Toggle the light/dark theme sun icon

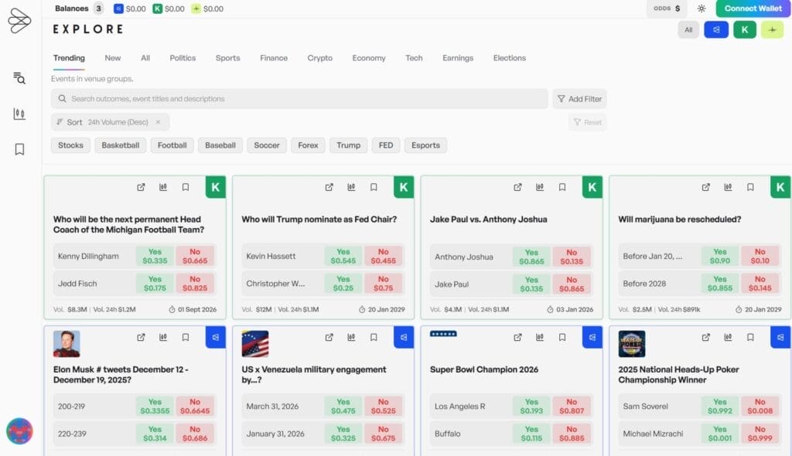click(702, 9)
